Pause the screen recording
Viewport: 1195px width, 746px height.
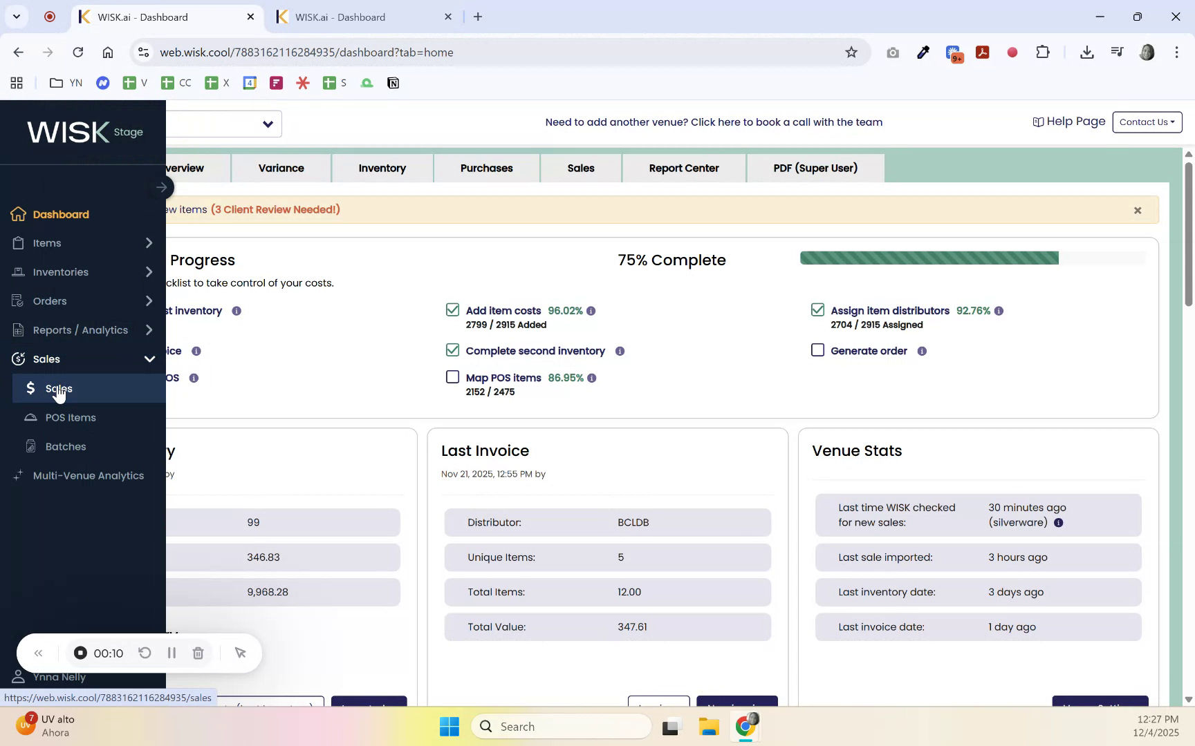tap(171, 653)
